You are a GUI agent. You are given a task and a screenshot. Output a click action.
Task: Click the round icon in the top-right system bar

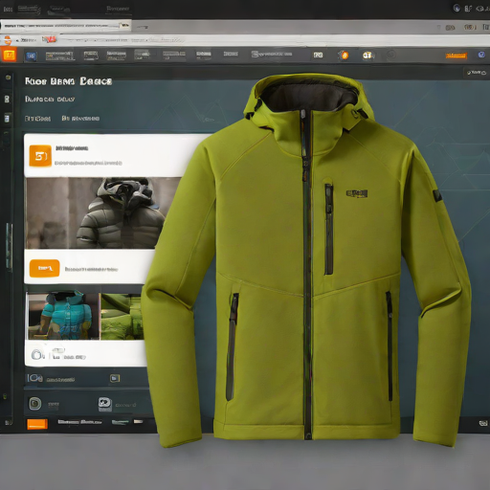tap(457, 8)
